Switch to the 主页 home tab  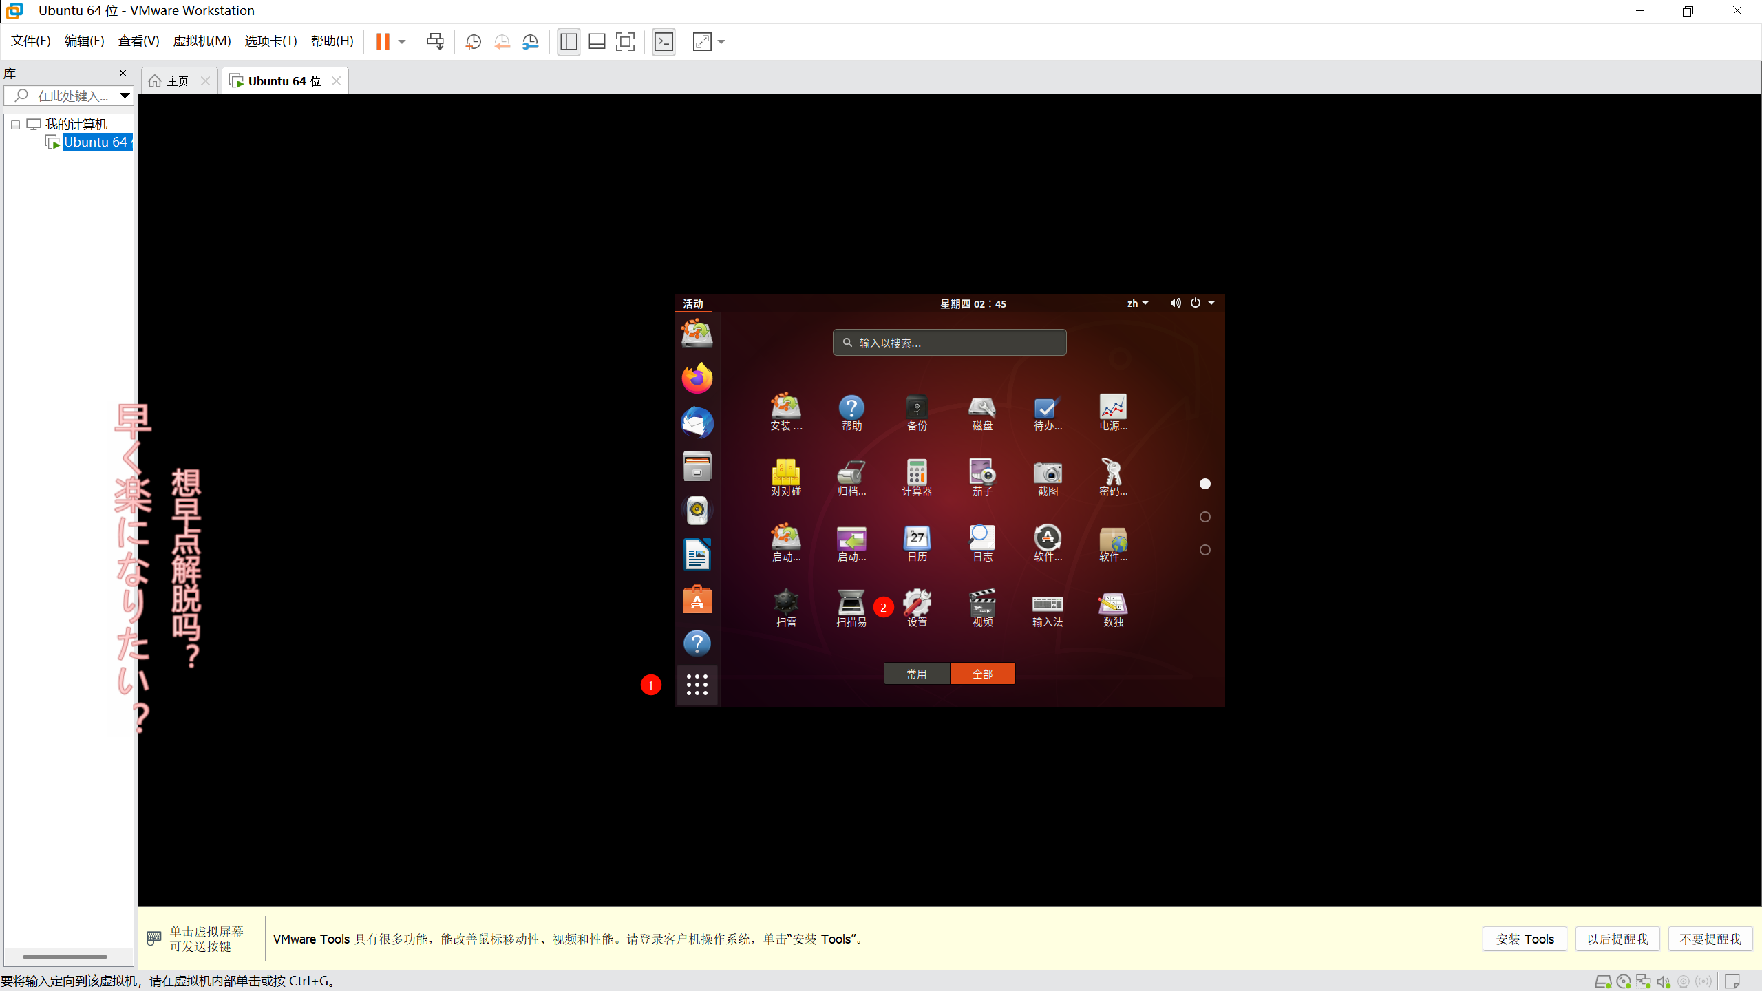[x=177, y=81]
